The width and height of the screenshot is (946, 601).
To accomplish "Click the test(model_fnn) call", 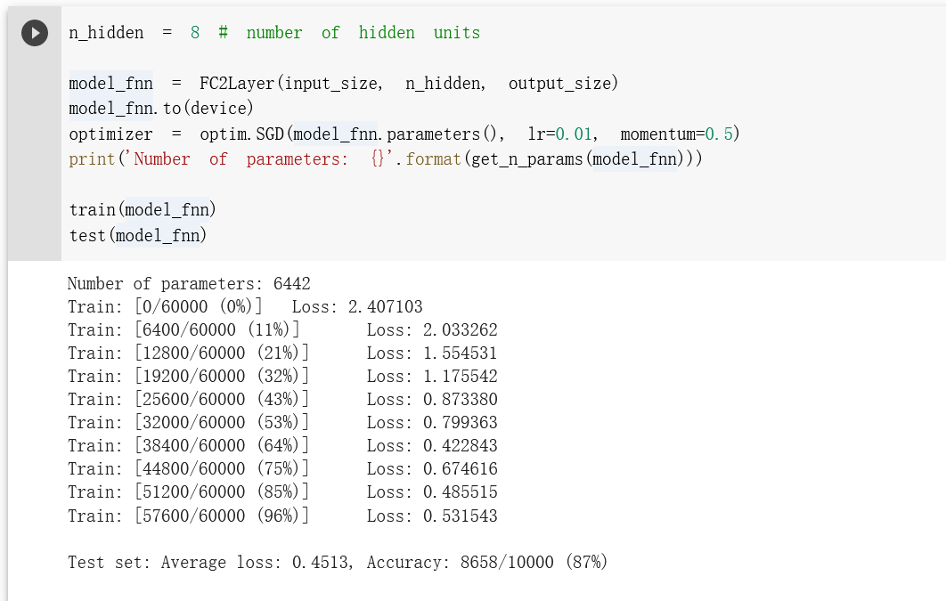I will [138, 236].
